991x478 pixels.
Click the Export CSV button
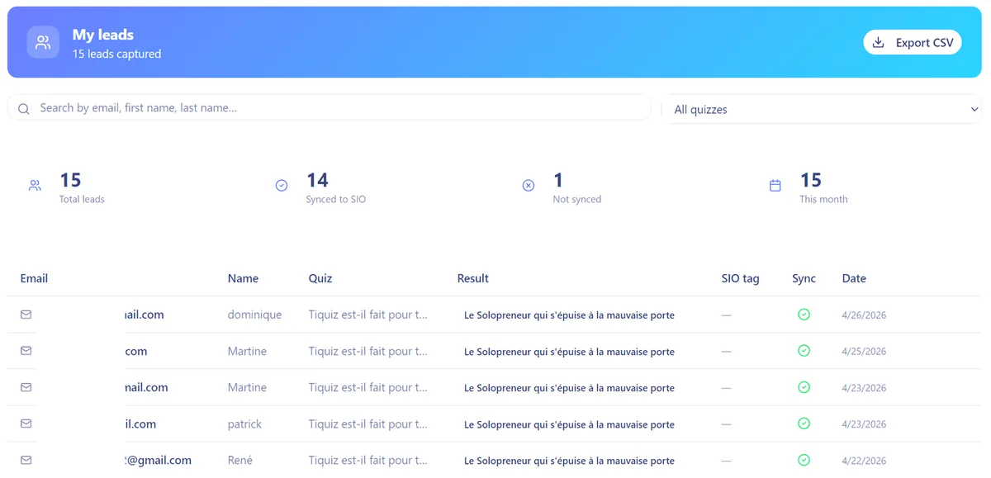[x=913, y=42]
